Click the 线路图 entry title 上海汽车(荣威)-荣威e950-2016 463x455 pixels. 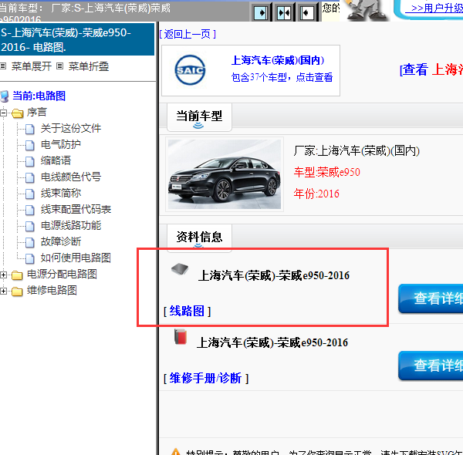[x=274, y=275]
